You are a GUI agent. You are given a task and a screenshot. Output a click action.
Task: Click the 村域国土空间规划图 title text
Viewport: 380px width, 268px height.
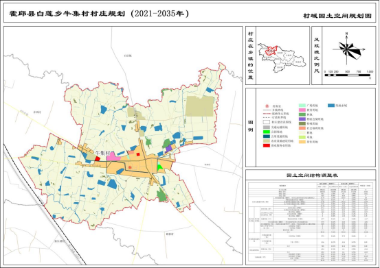(x=337, y=16)
